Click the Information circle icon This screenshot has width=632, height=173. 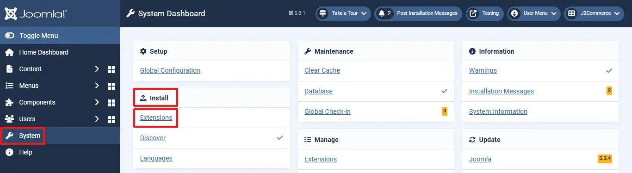coord(472,51)
